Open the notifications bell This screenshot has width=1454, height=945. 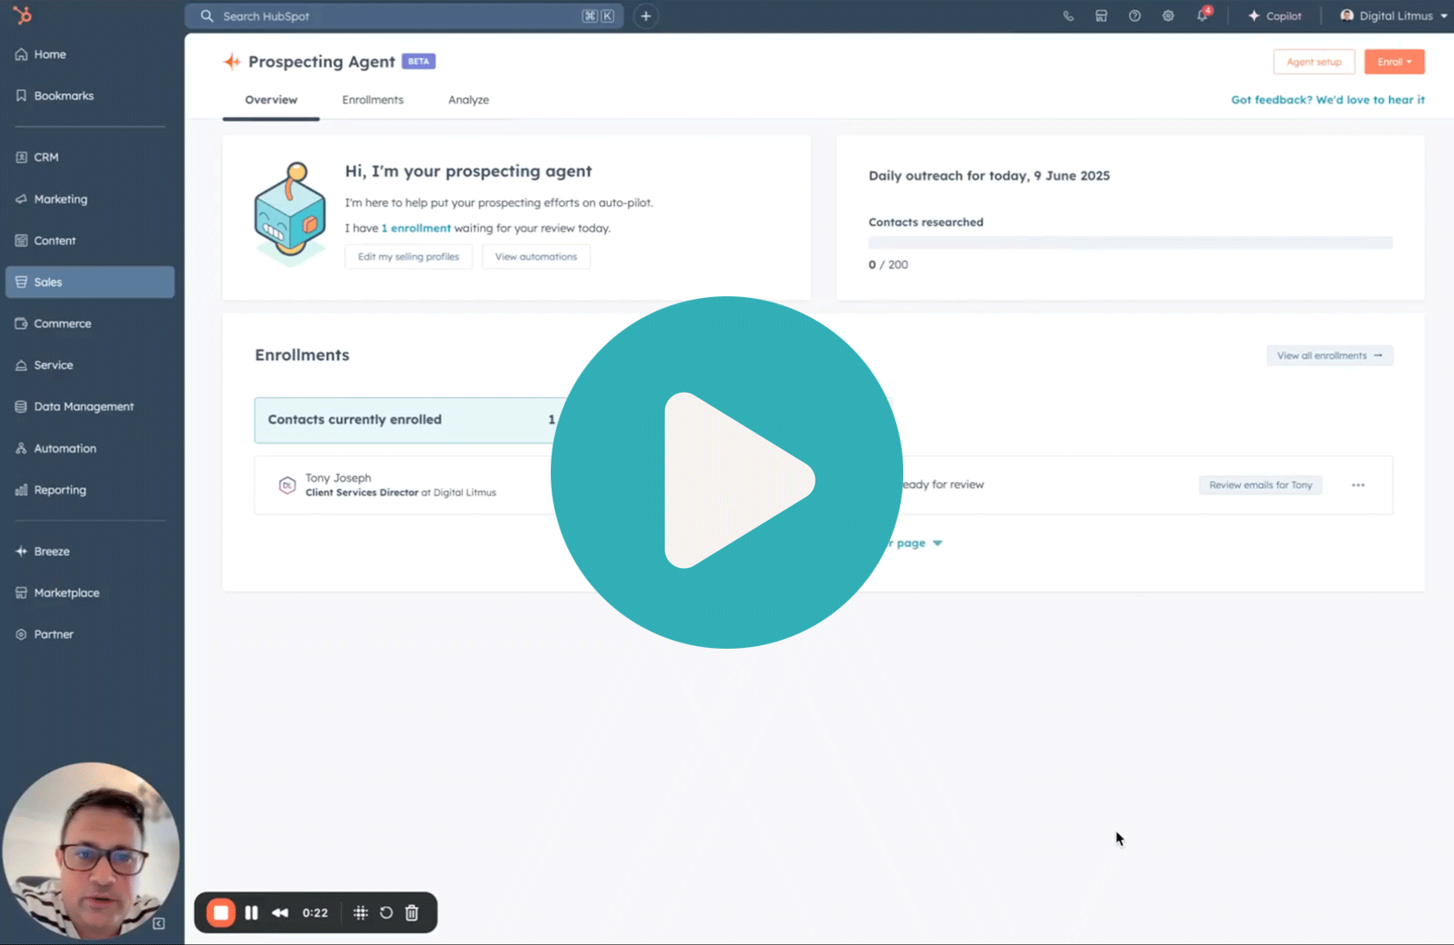click(1202, 15)
